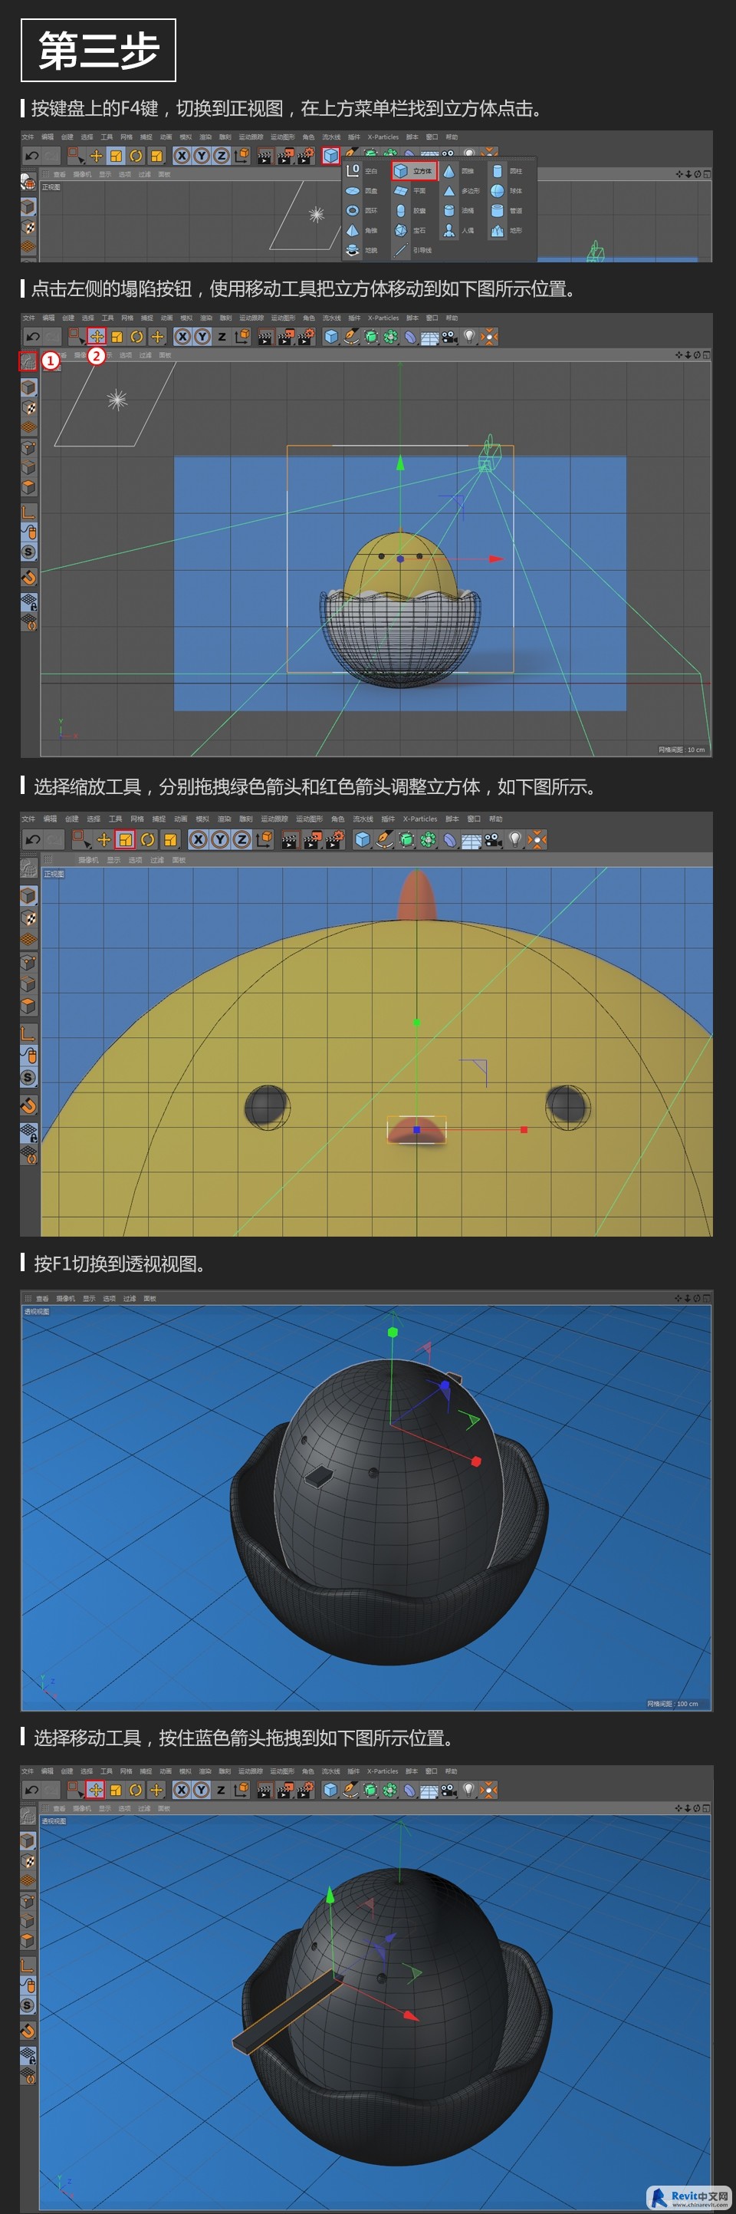Pick 油桶 (Oil Tank) in the primitives popup
The width and height of the screenshot is (736, 2214).
(x=458, y=210)
